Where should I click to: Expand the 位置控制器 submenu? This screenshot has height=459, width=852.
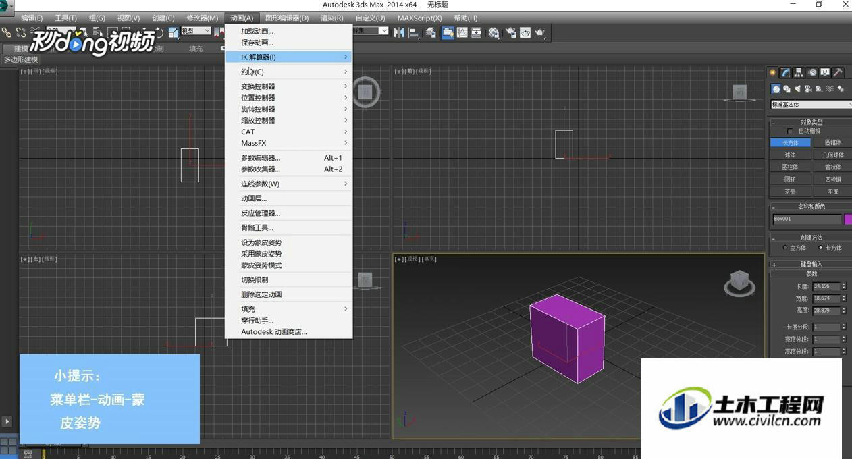288,98
